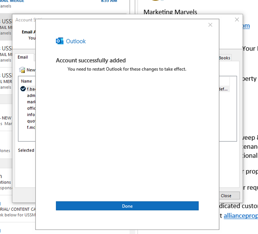Image resolution: width=258 pixels, height=234 pixels.
Task: Close the Account successfully added dialog
Action: [x=210, y=25]
